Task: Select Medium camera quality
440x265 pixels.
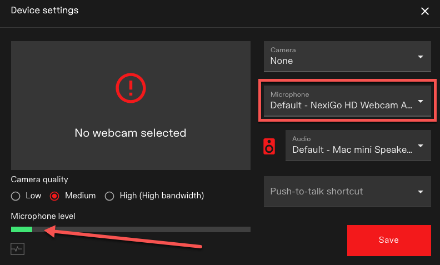Action: click(54, 196)
